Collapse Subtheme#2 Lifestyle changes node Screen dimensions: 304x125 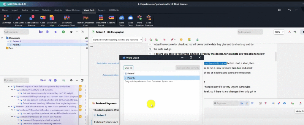[12, 96]
